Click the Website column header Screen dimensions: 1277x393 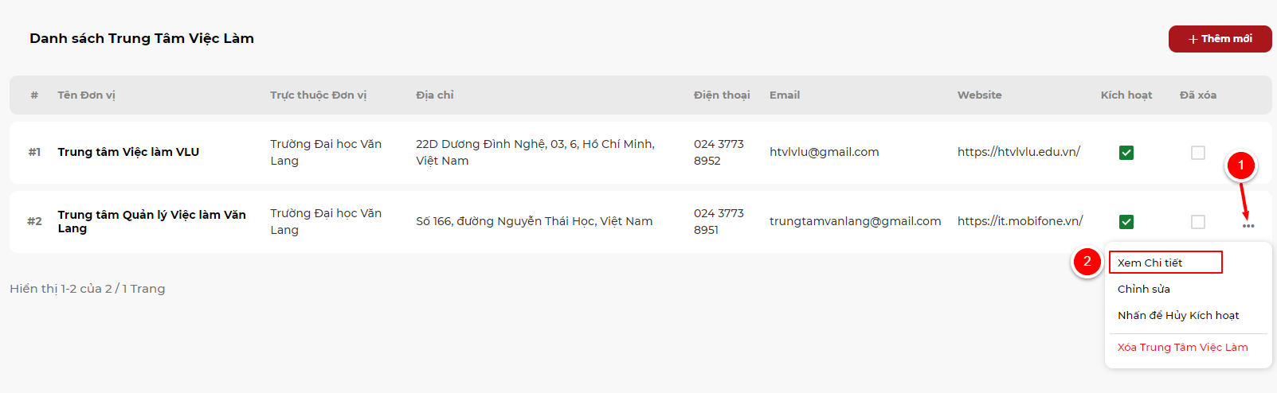(x=979, y=95)
